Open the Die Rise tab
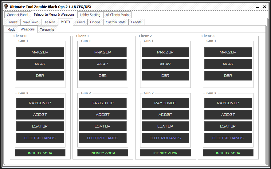271x169 pixels. point(49,22)
